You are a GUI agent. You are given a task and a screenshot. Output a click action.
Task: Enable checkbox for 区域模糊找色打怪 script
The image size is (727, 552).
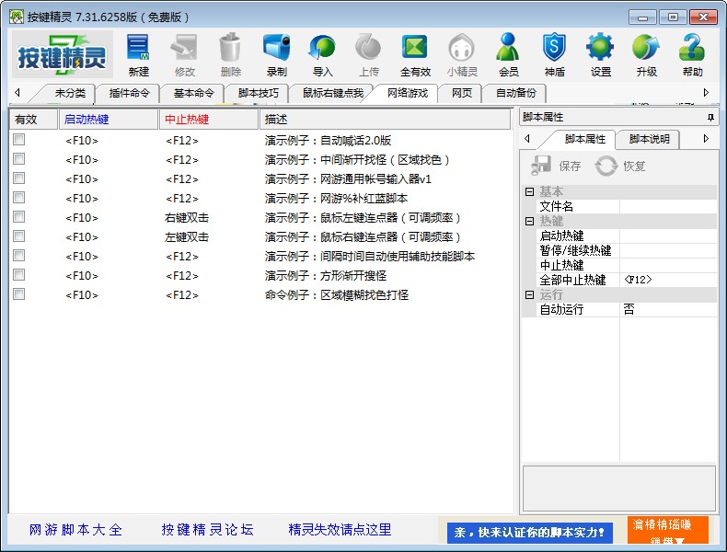point(19,294)
